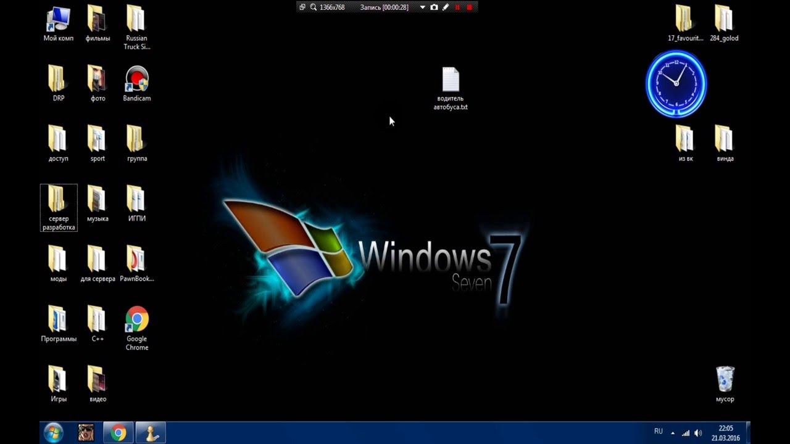Image resolution: width=790 pixels, height=444 pixels.
Task: Stop the recording with the red square button
Action: click(x=469, y=7)
